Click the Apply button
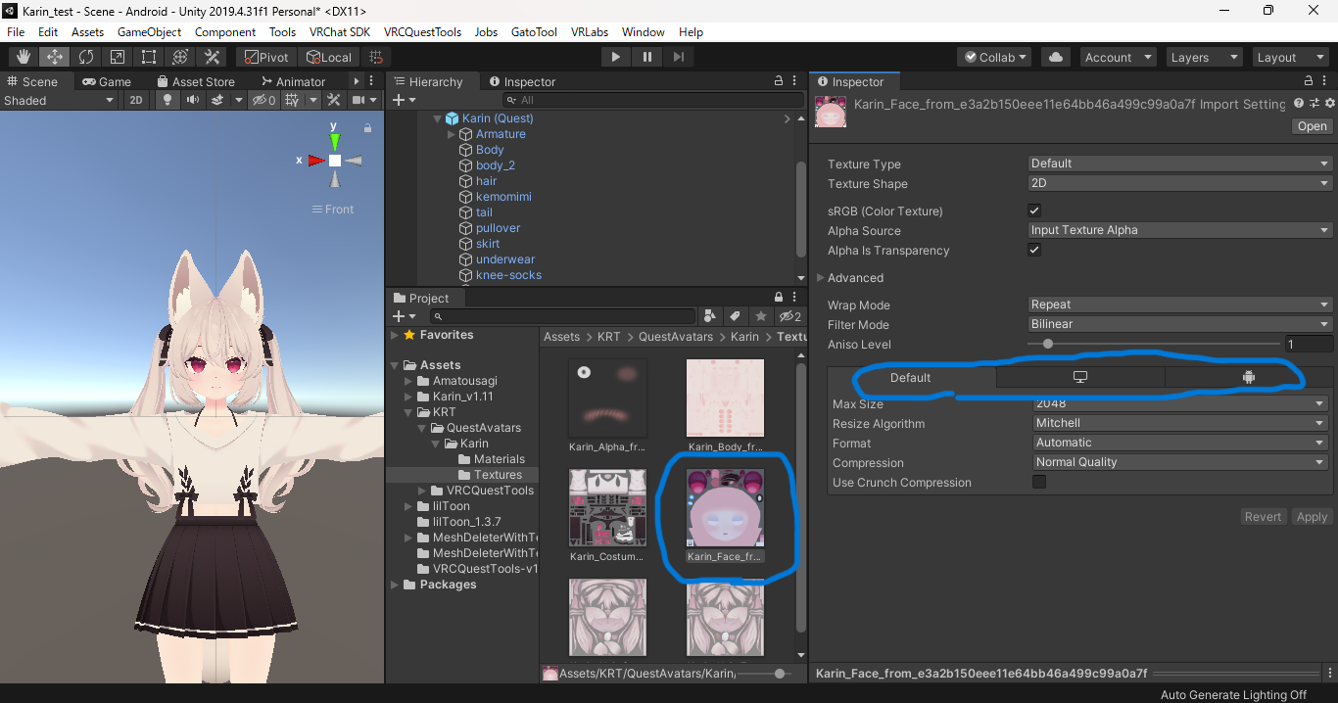This screenshot has width=1338, height=703. (1312, 517)
